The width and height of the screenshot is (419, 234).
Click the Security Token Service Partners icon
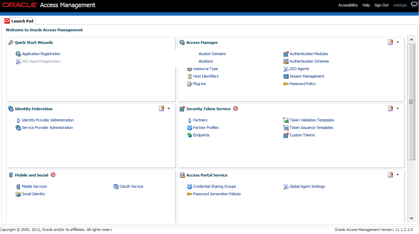190,120
